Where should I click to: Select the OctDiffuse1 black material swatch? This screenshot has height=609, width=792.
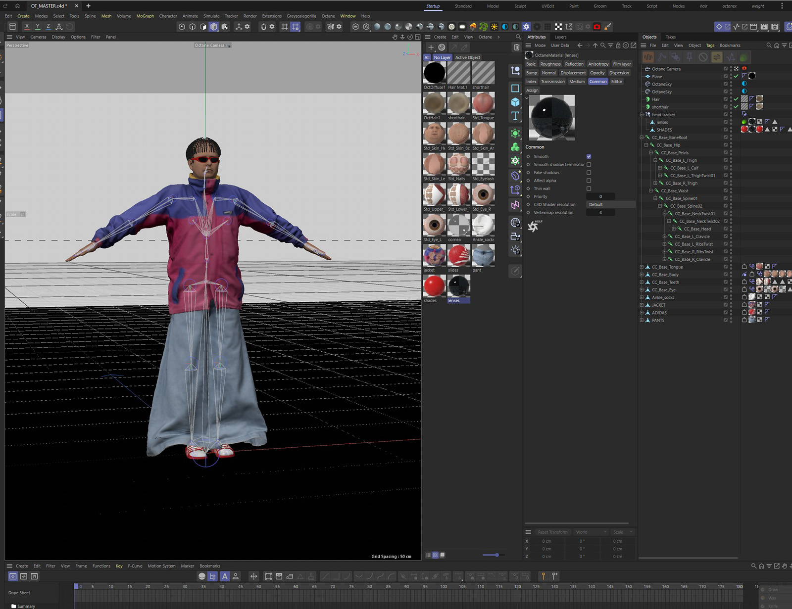pyautogui.click(x=434, y=73)
